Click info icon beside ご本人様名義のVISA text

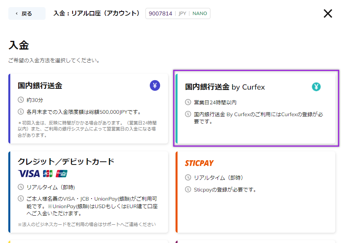(x=21, y=199)
